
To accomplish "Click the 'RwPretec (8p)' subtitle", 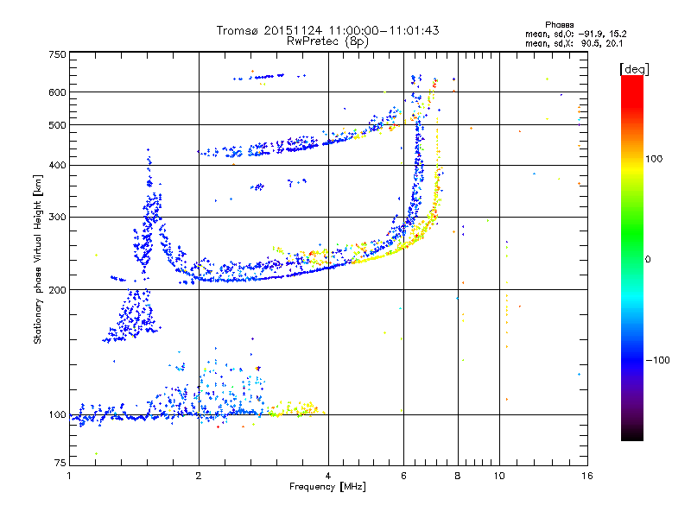I will (x=327, y=41).
